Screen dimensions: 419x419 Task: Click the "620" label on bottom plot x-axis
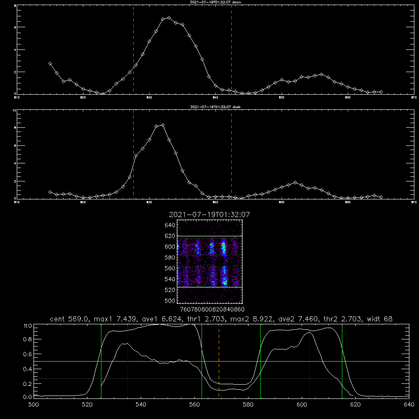[x=355, y=405]
